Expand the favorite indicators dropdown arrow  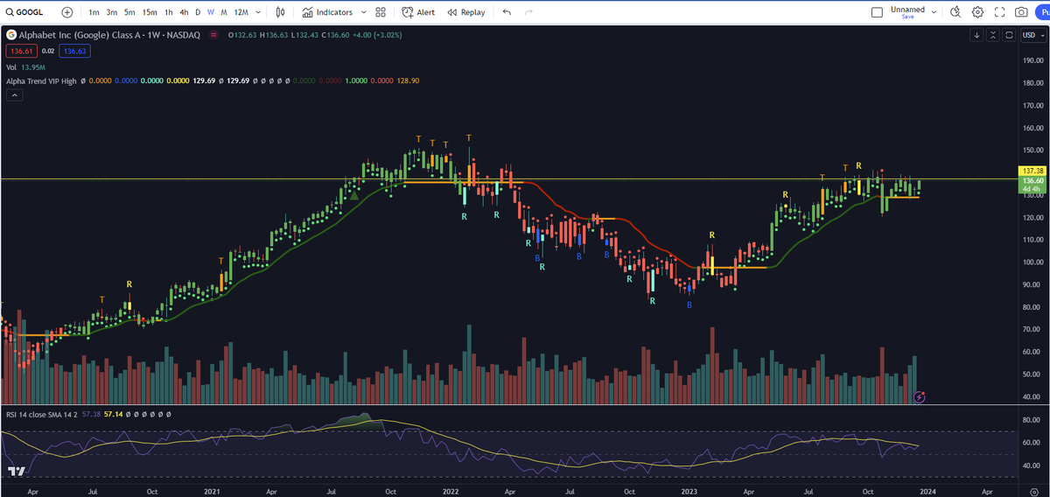[x=363, y=12]
